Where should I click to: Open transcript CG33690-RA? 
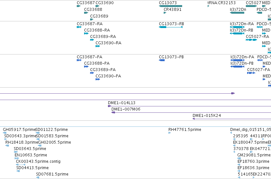[x=98, y=46]
